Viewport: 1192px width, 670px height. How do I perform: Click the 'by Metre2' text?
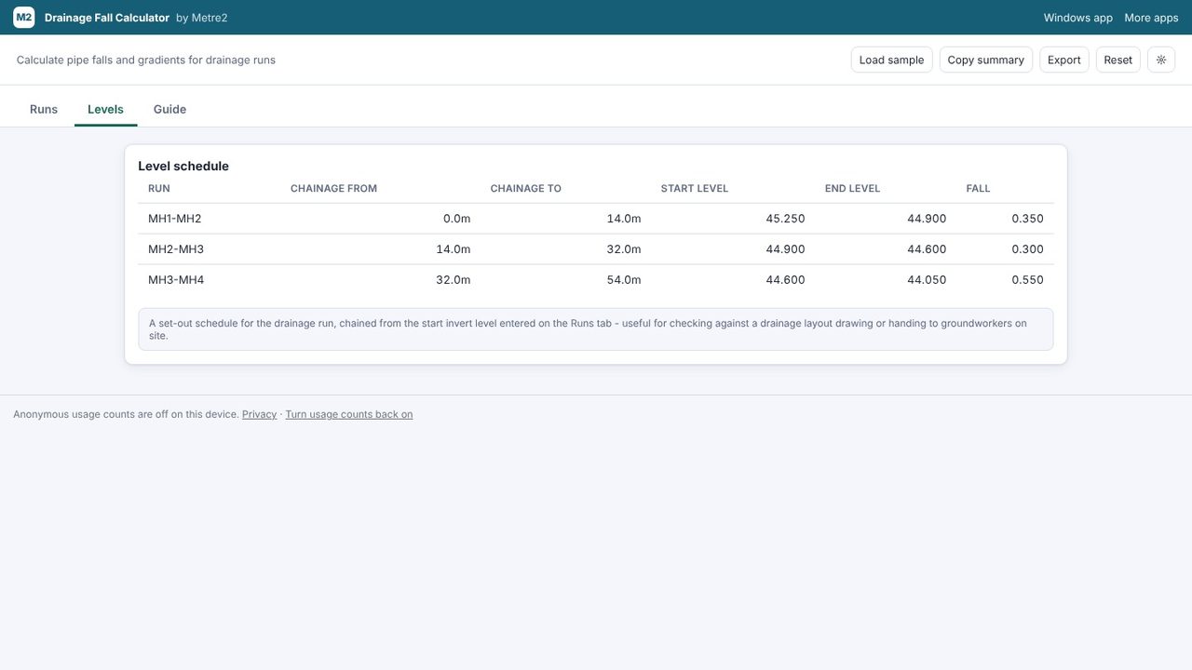coord(202,18)
